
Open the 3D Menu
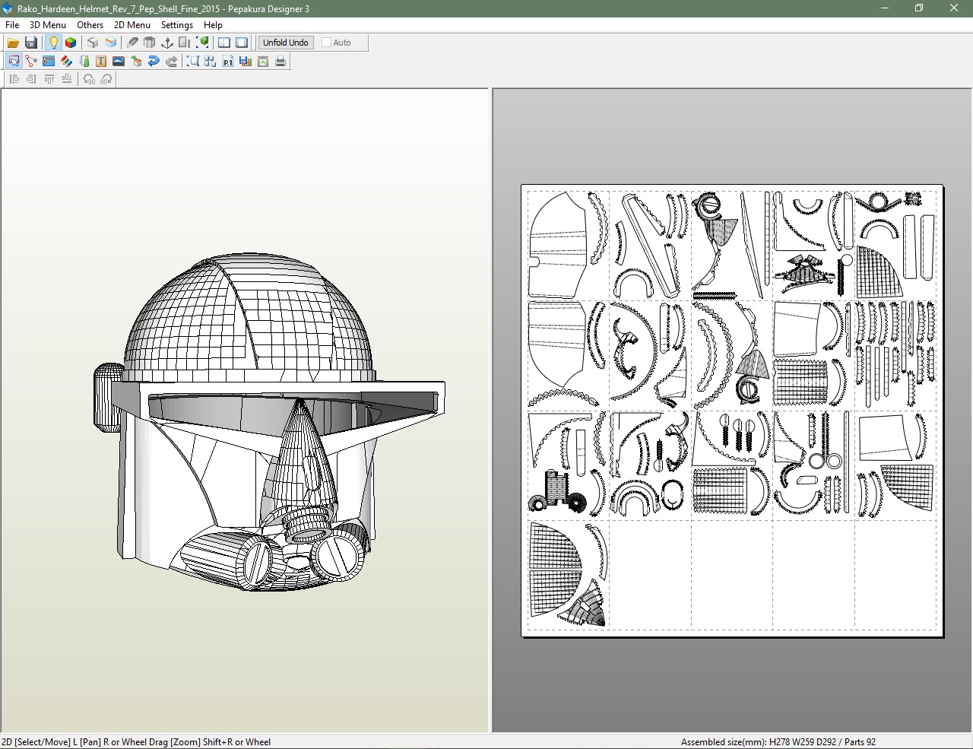coord(48,24)
